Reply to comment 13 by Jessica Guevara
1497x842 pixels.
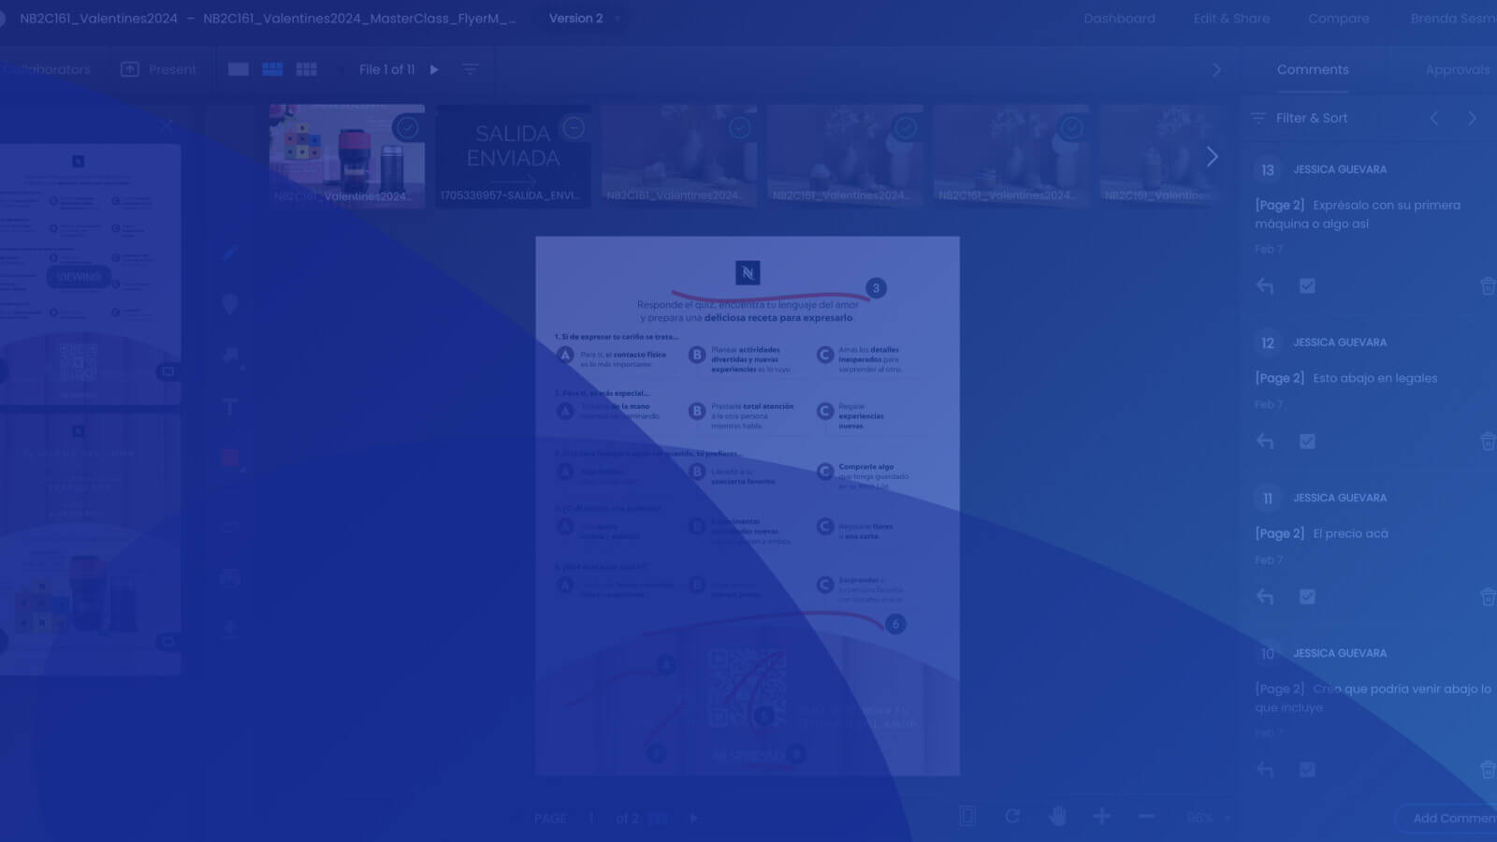click(x=1265, y=286)
